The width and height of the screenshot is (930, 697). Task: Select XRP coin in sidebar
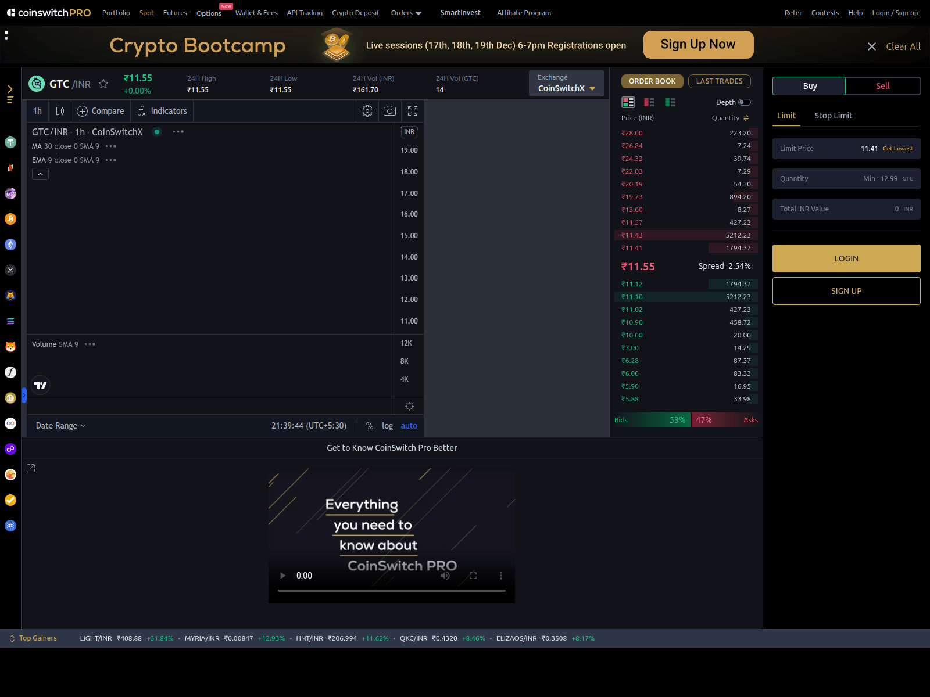pos(10,270)
